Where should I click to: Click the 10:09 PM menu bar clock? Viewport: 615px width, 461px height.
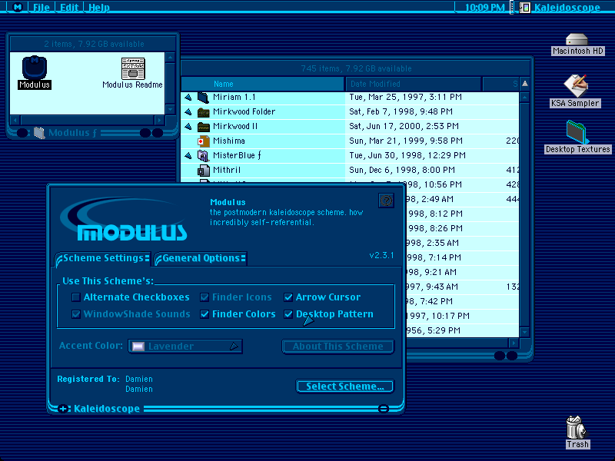[485, 7]
